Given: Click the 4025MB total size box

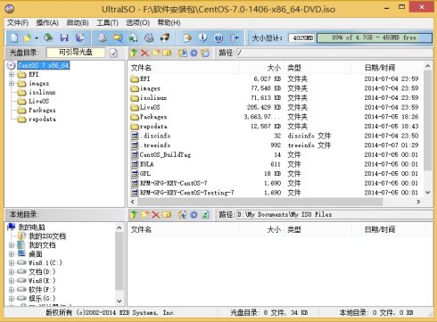Looking at the screenshot, I should [301, 37].
